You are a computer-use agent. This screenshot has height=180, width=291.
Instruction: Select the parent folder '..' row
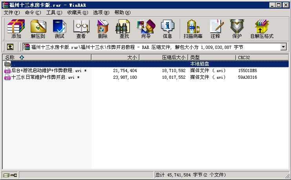point(145,64)
